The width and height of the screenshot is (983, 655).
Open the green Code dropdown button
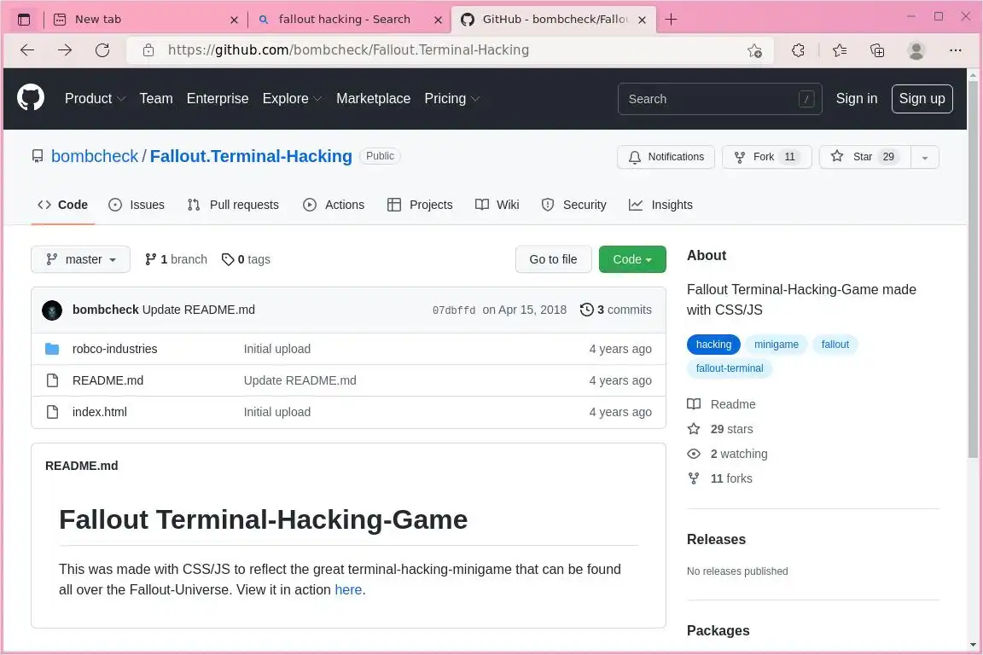(x=632, y=259)
